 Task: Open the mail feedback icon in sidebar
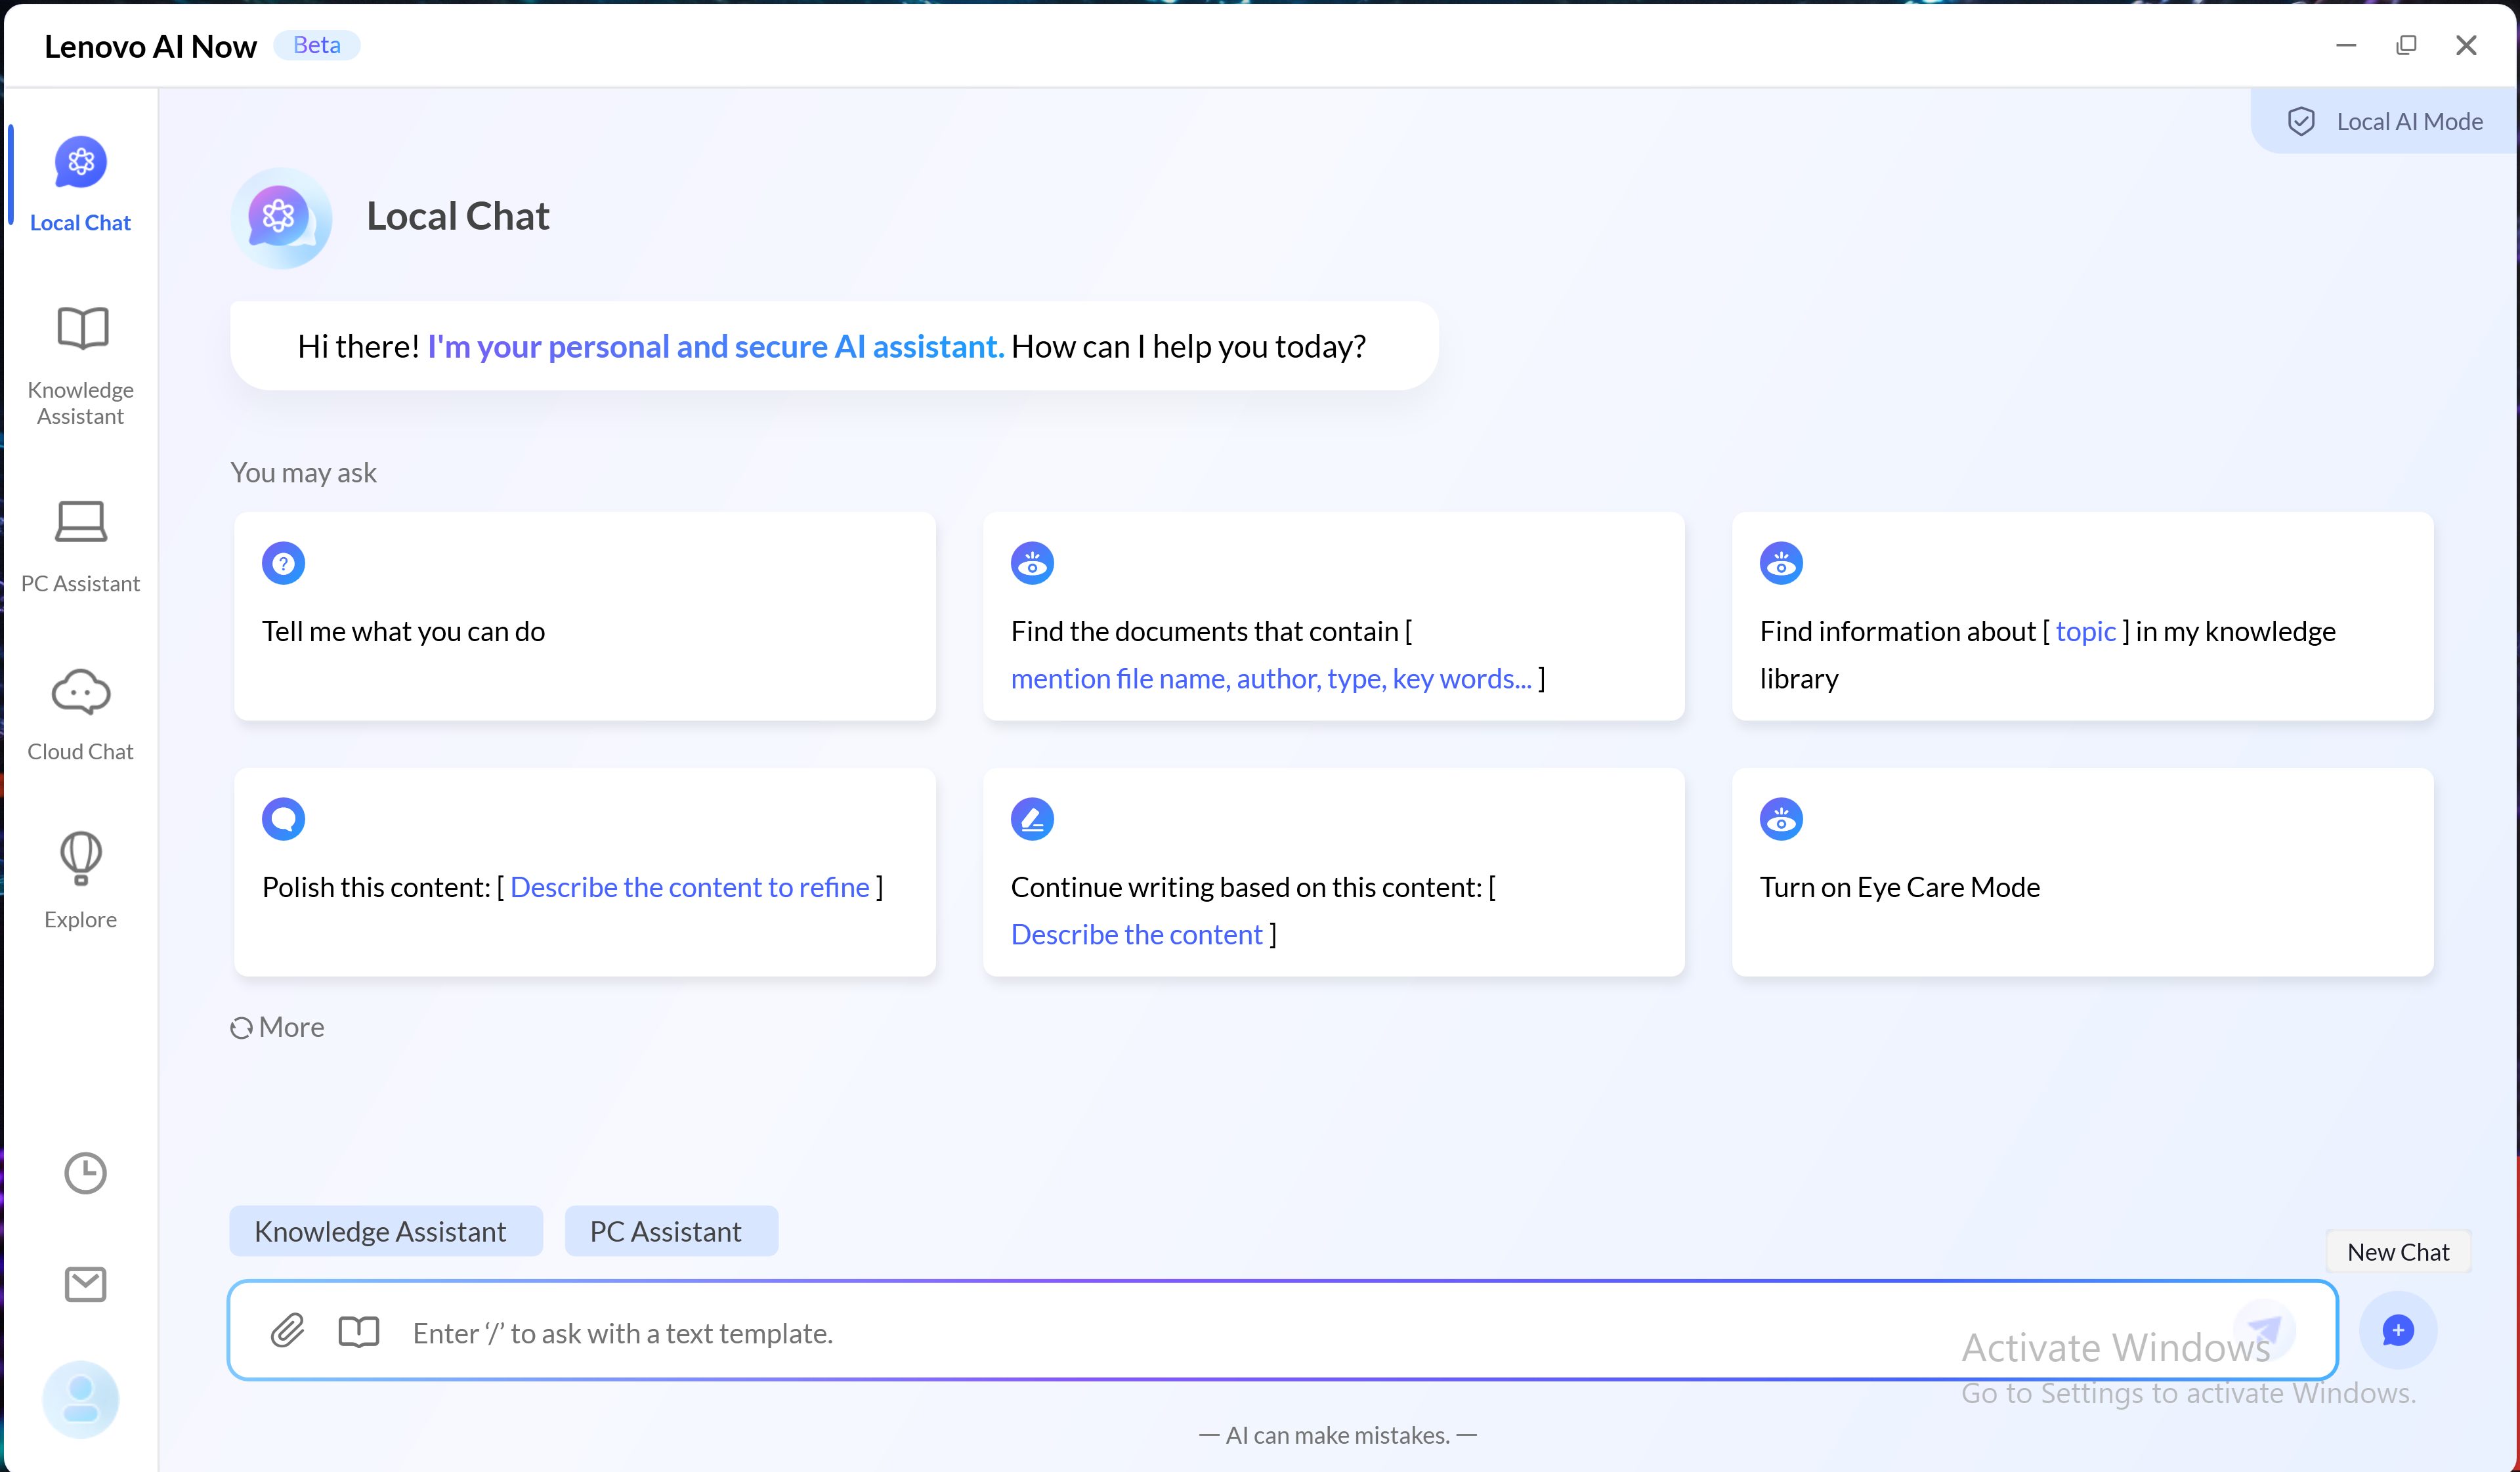click(85, 1284)
